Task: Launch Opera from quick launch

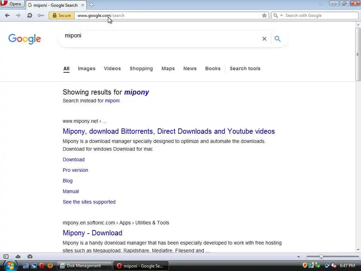Action: [x=42, y=266]
